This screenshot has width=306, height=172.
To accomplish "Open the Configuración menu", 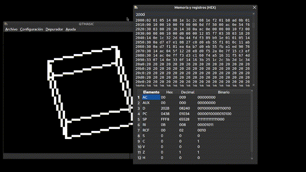I will (x=32, y=29).
